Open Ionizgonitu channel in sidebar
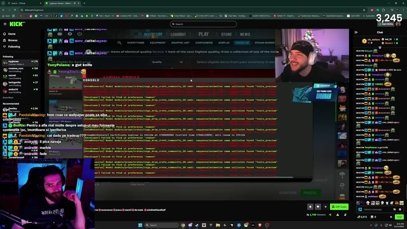Viewport: 407px width, 229px height. (21, 84)
